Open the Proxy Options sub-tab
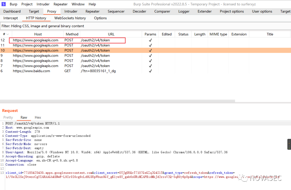291x190 pixels. [x=101, y=18]
